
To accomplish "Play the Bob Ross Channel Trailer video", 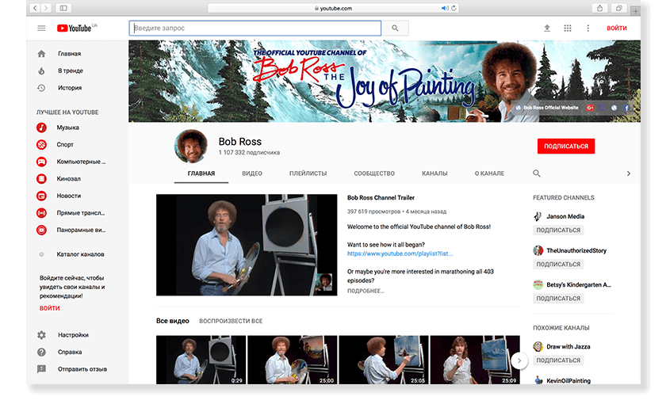I will [247, 245].
